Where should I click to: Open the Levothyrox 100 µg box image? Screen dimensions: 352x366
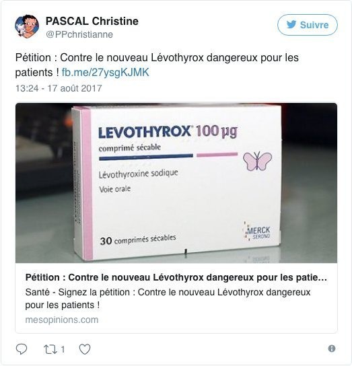coord(176,183)
